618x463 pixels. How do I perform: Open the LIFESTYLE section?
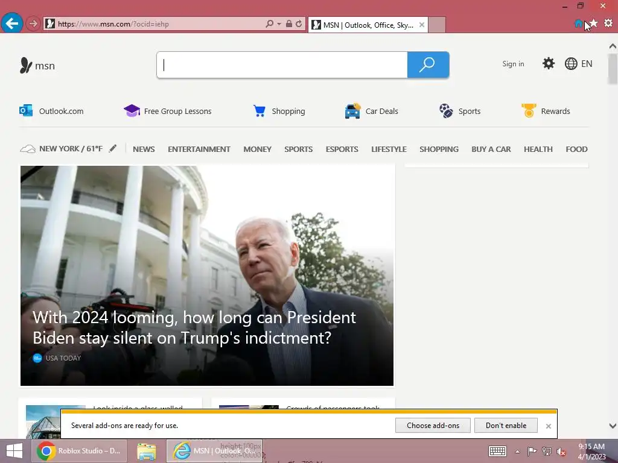click(x=389, y=150)
